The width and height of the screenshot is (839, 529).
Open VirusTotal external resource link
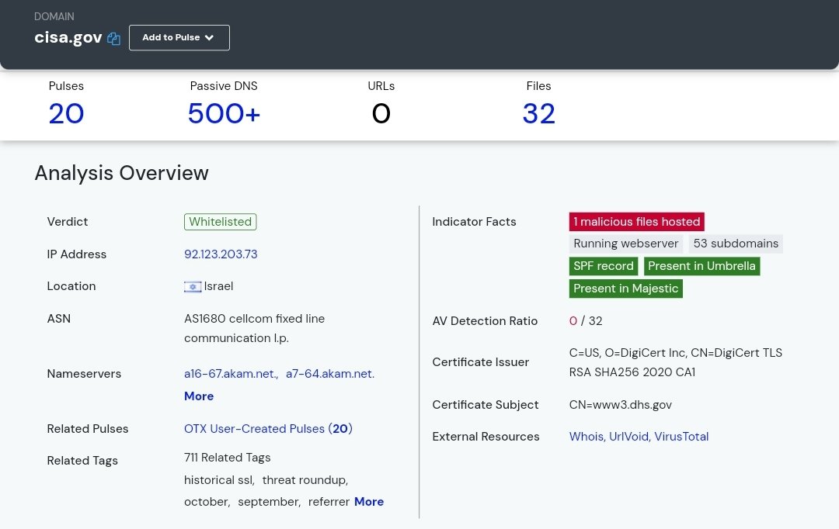click(681, 437)
